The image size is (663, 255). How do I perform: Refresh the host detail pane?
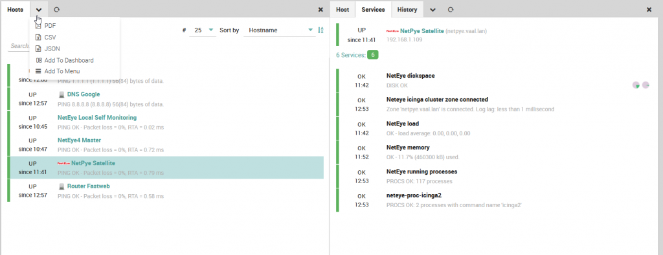pos(451,9)
